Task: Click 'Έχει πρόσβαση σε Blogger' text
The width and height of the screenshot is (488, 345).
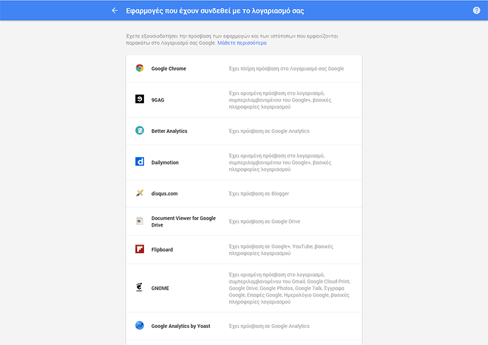Action: pos(259,193)
